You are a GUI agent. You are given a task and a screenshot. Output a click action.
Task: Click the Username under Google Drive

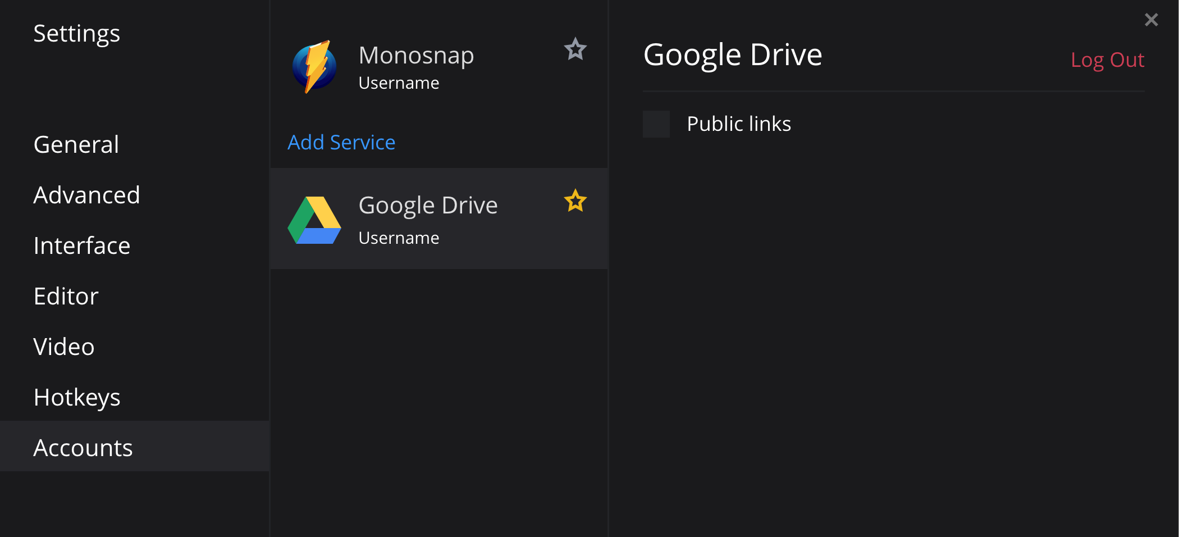pos(399,238)
